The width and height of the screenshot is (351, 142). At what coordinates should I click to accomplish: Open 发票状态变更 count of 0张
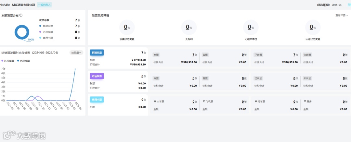(x=127, y=27)
